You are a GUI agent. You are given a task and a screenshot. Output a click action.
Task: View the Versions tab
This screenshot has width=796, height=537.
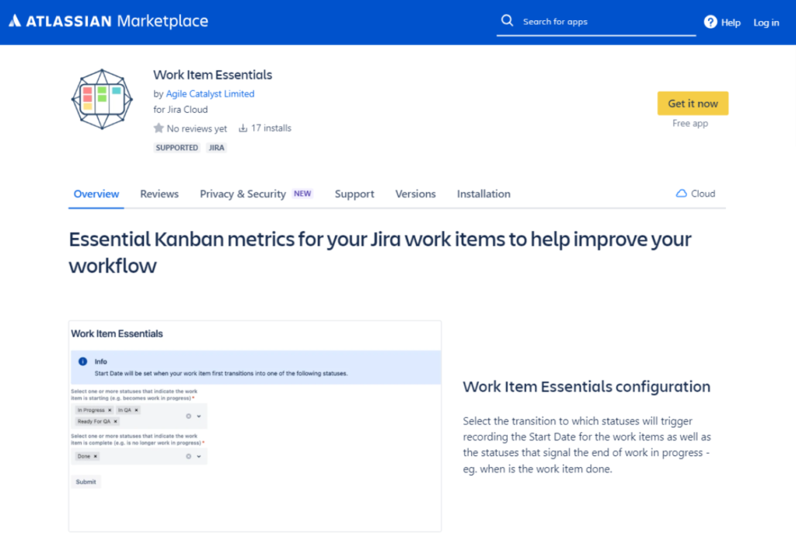coord(415,194)
